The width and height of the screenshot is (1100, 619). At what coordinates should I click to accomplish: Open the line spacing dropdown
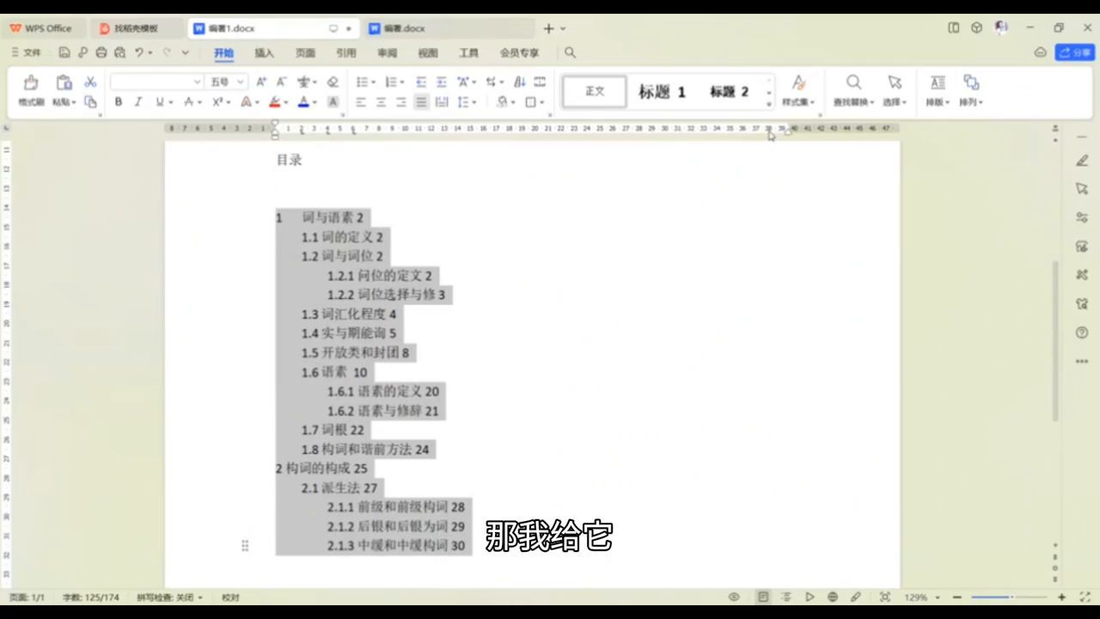click(x=474, y=102)
